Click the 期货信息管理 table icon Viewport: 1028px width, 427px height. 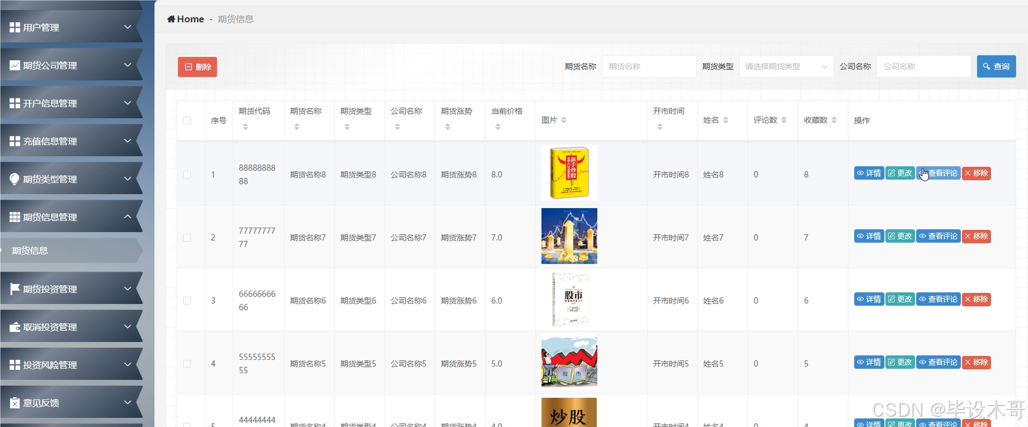click(x=15, y=217)
